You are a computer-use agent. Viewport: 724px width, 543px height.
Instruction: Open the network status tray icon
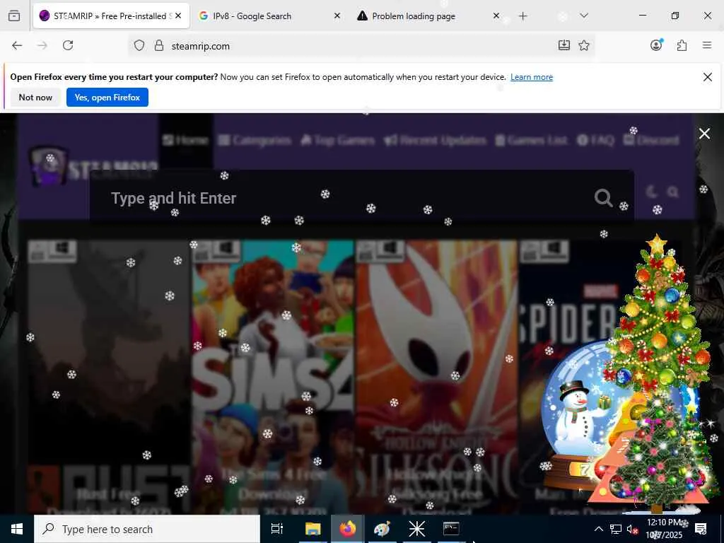pyautogui.click(x=616, y=529)
